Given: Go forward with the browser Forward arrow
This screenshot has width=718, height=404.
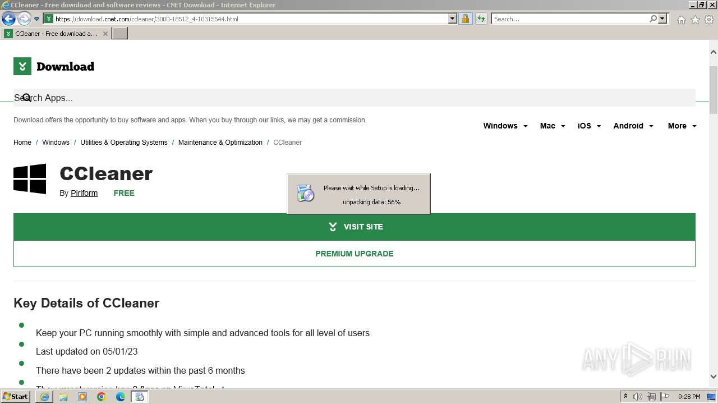Looking at the screenshot, I should [24, 19].
